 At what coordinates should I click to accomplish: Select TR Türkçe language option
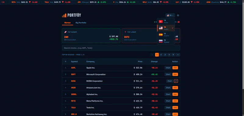click(x=166, y=21)
